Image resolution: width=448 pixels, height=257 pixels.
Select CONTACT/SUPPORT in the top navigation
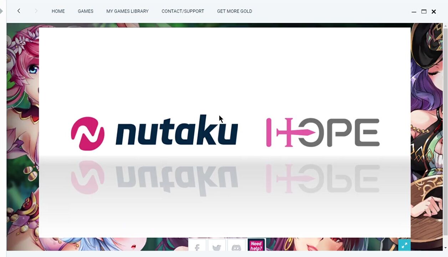(x=183, y=11)
